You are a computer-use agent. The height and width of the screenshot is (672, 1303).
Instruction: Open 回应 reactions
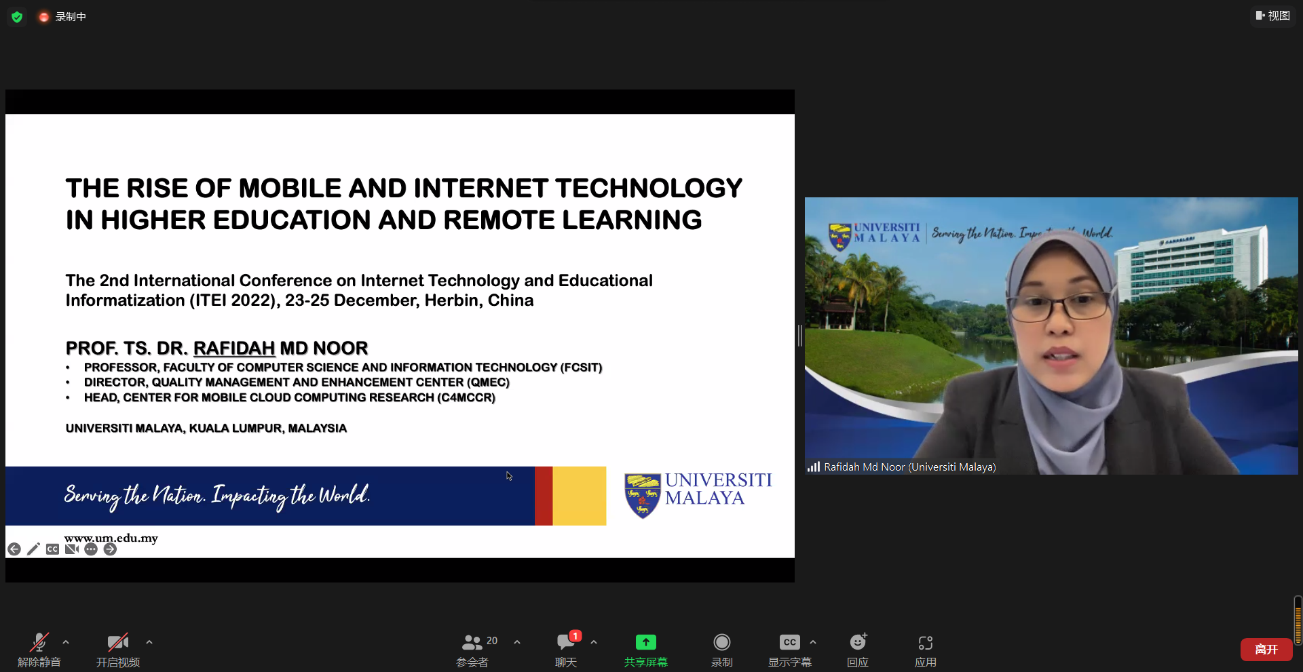click(x=858, y=650)
